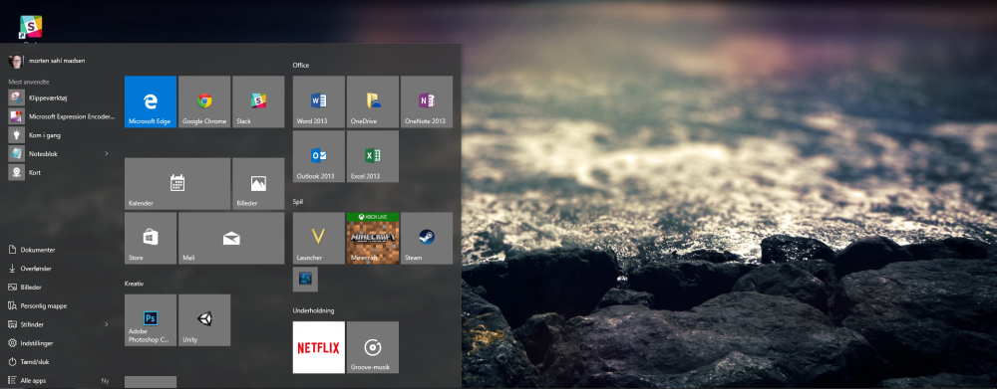
Task: Launch Google Chrome from its tile
Action: coord(204,101)
